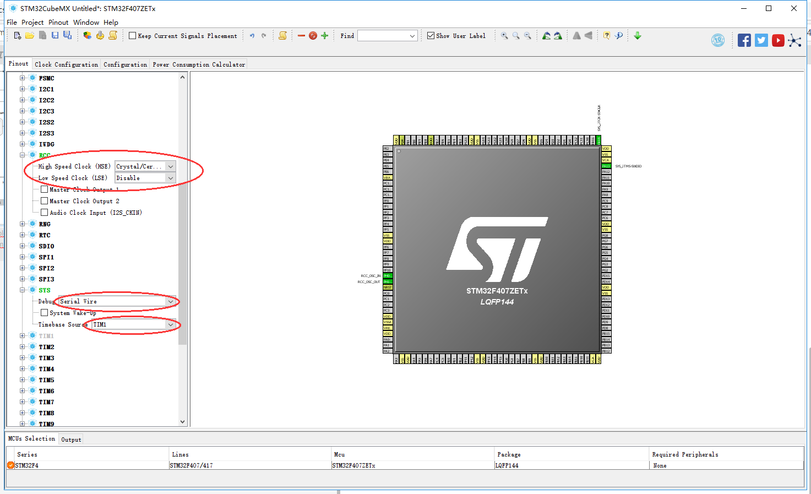Viewport: 811px width, 494px height.
Task: Redo the last action
Action: pos(264,35)
